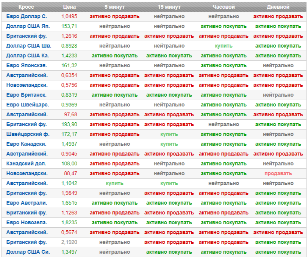Image resolution: width=308 pixels, height=259 pixels.
Task: Select the Доллар США Ка. pair link
Action: pyautogui.click(x=28, y=55)
